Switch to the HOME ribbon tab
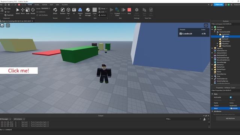The image size is (240, 135). click(x=30, y=5)
